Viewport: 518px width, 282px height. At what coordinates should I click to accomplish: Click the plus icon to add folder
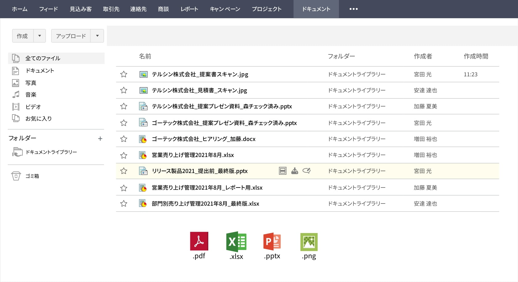[x=100, y=139]
